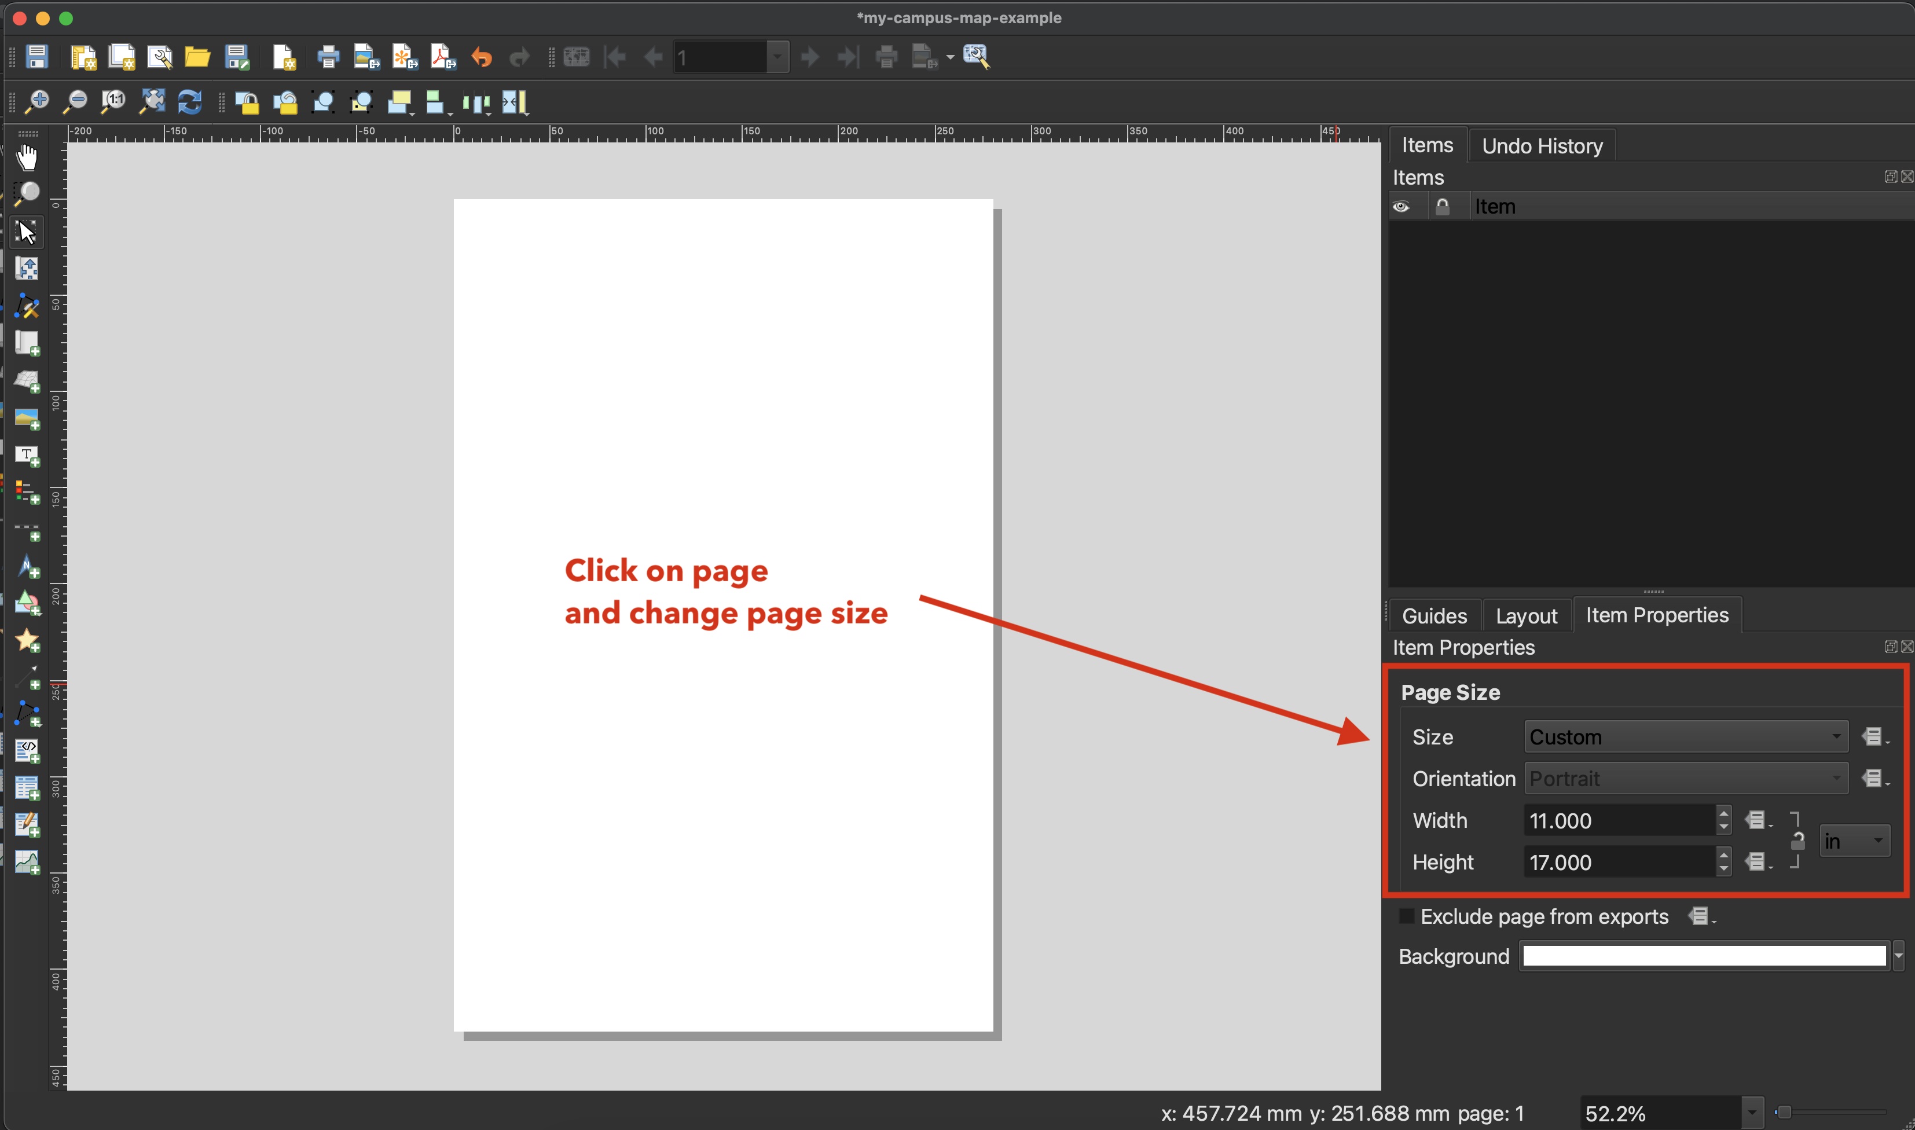Open the Atlas export dropdown arrow
The height and width of the screenshot is (1130, 1915).
click(x=949, y=57)
